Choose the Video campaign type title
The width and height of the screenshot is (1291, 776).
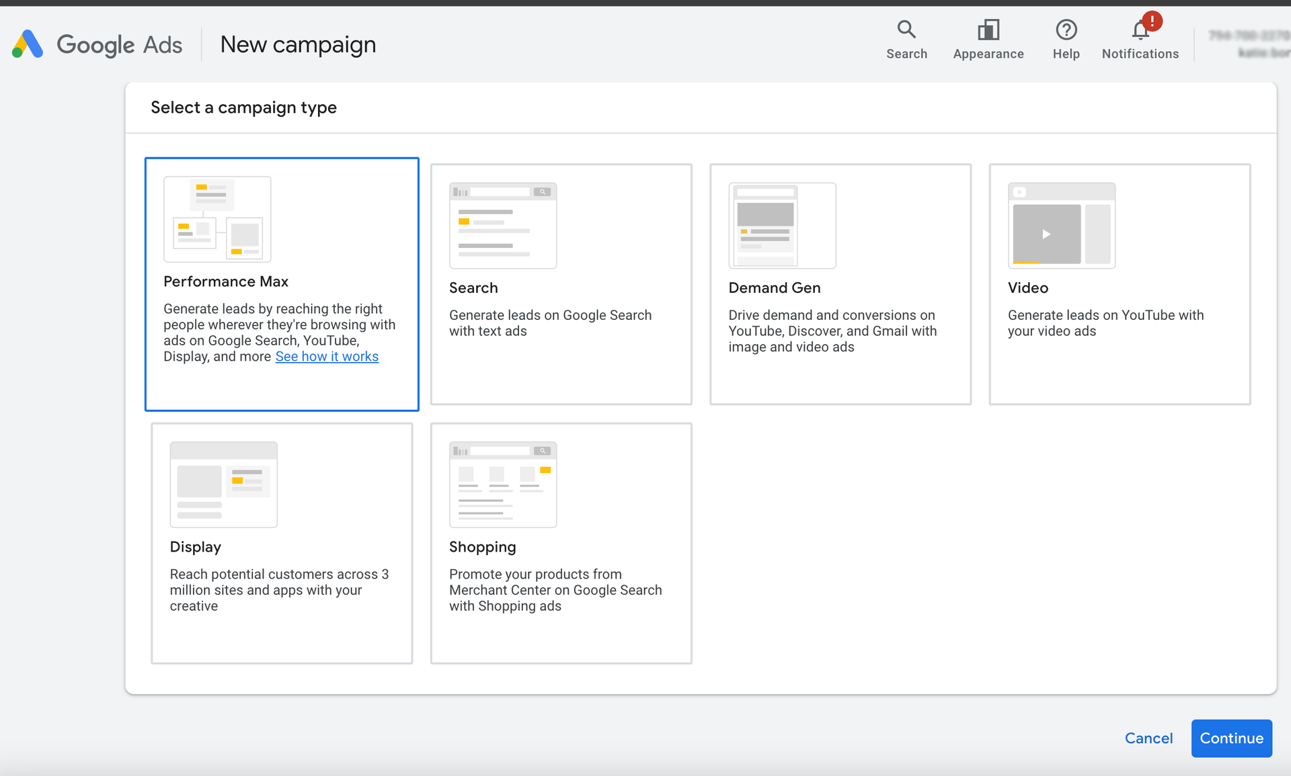click(x=1028, y=288)
